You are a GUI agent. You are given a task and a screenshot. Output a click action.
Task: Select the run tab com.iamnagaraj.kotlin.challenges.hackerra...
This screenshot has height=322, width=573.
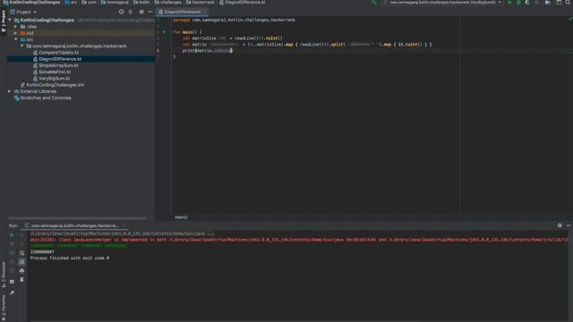tap(74, 225)
